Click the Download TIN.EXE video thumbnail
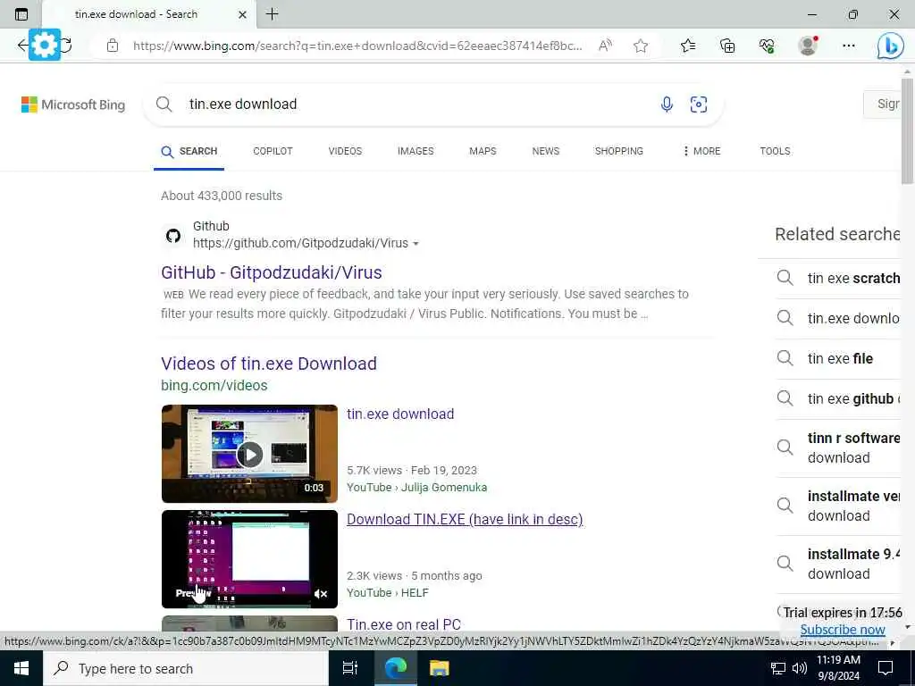 tap(250, 559)
